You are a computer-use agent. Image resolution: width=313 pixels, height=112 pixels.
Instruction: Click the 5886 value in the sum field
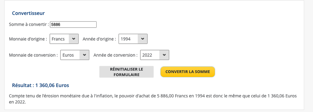56,24
